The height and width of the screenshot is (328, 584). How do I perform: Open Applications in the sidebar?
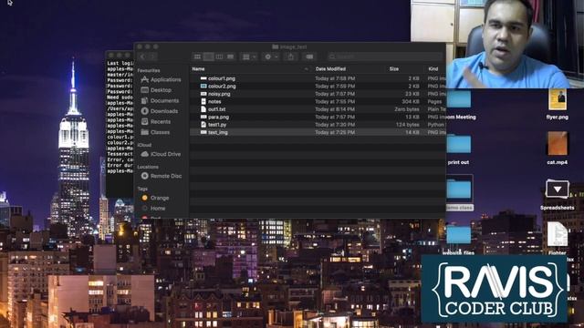click(161, 79)
